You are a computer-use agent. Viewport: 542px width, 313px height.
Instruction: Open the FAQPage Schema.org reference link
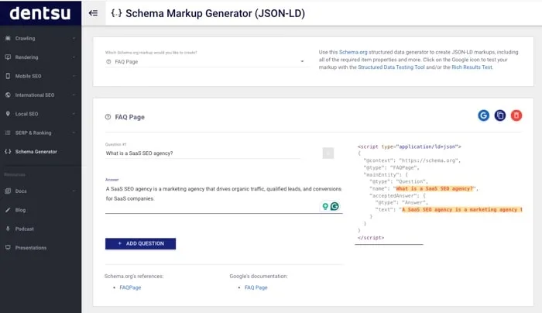(x=130, y=287)
